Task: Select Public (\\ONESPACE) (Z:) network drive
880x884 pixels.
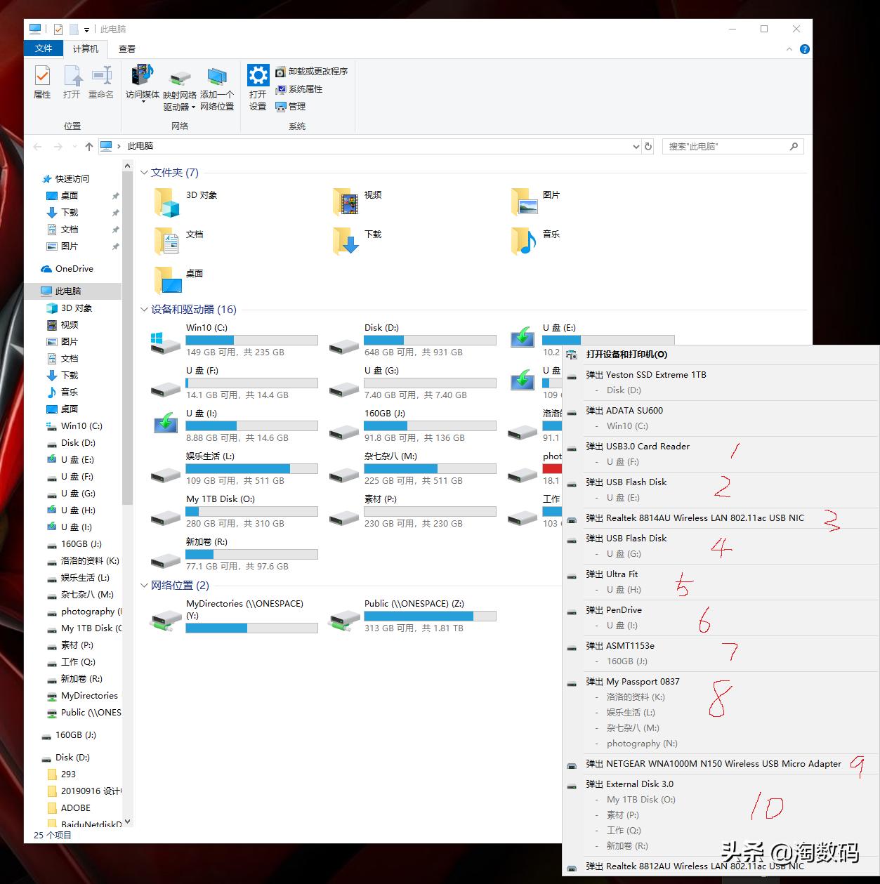Action: coord(413,616)
